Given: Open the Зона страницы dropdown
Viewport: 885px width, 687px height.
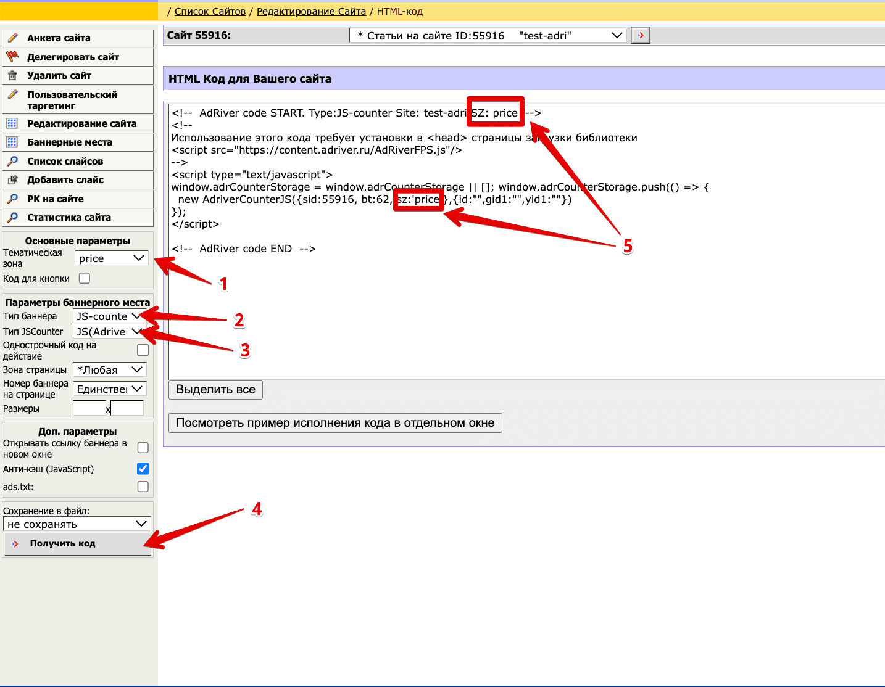Looking at the screenshot, I should [x=109, y=370].
